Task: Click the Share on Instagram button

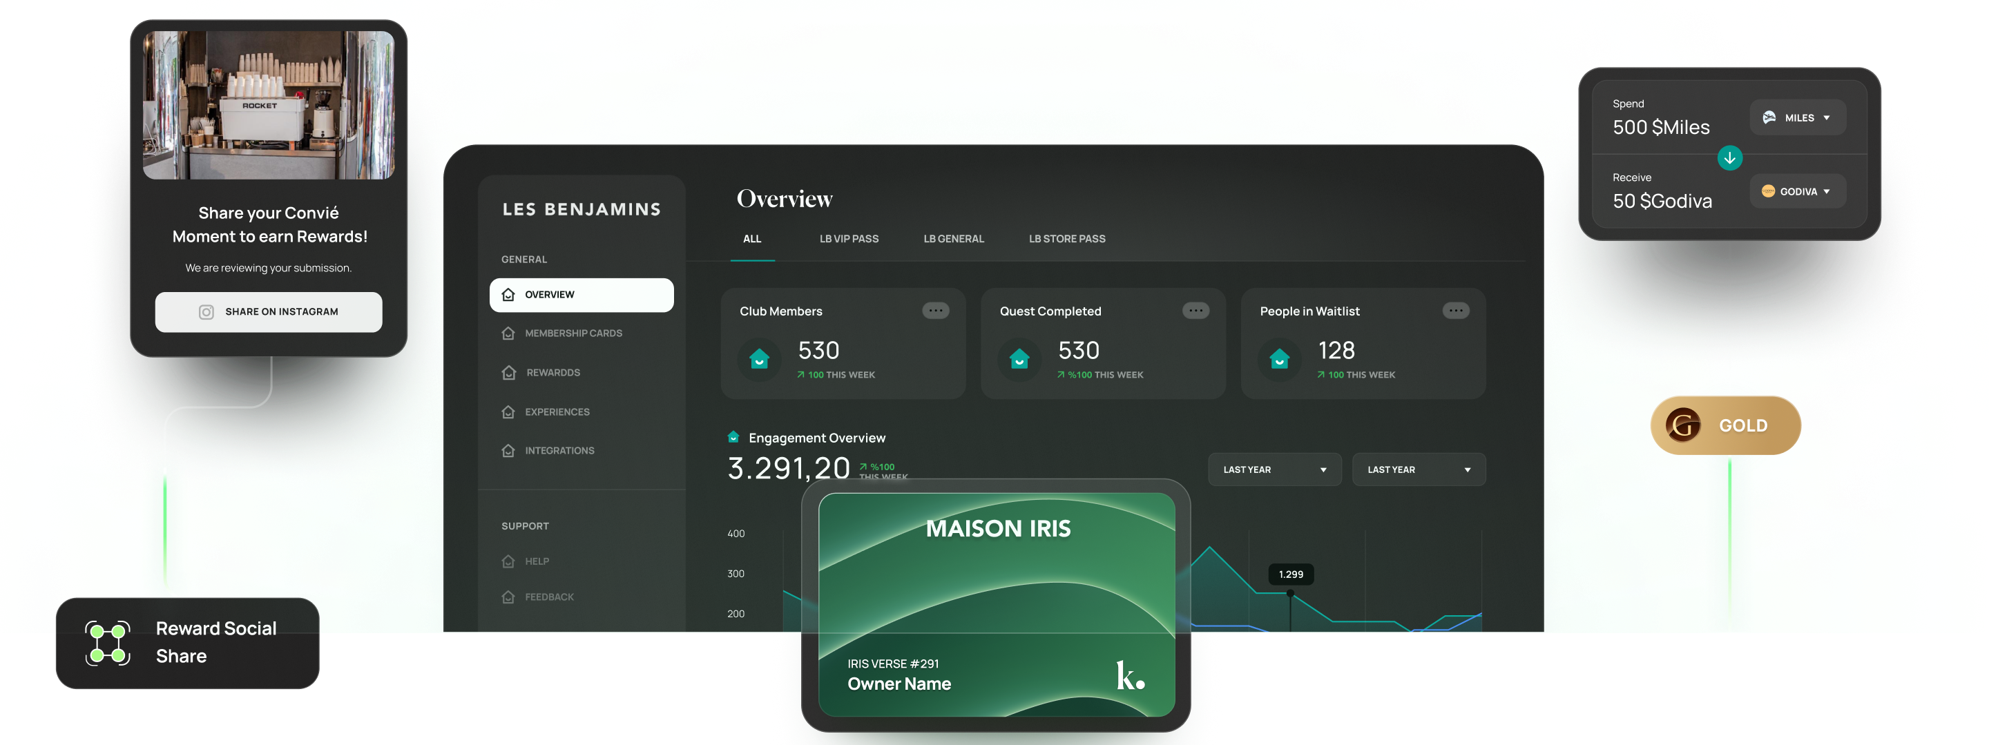Action: click(269, 312)
